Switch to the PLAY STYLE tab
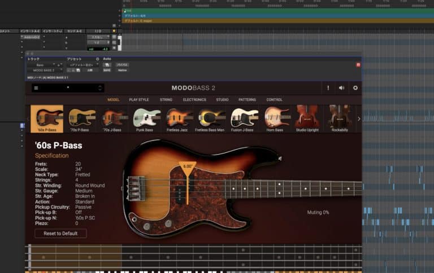Screen dimensions: 434x273 (139, 100)
